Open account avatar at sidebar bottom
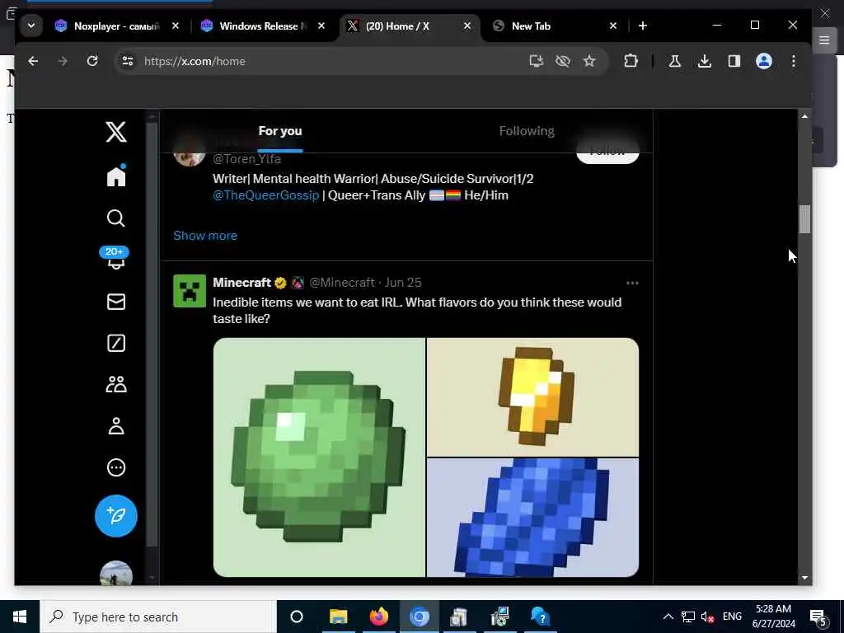This screenshot has width=844, height=633. 116,574
